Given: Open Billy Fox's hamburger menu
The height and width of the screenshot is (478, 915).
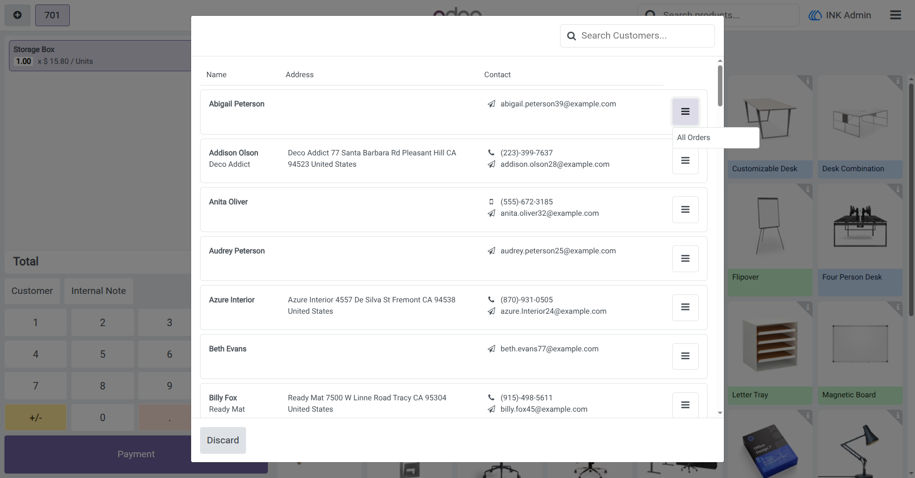Looking at the screenshot, I should click(685, 405).
